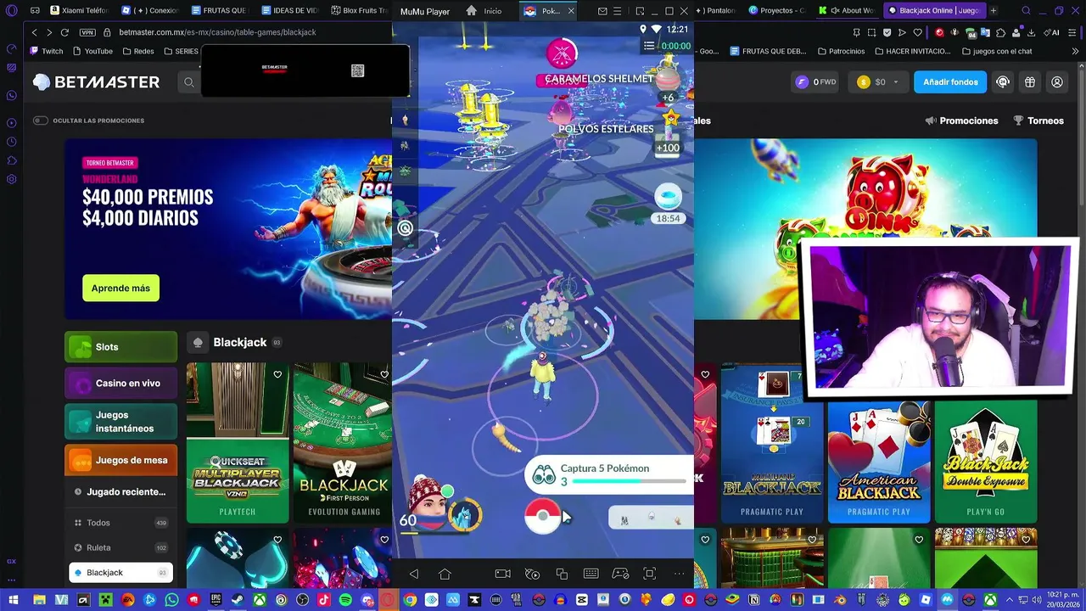Open the American Blackjack game thumbnail

tap(878, 461)
